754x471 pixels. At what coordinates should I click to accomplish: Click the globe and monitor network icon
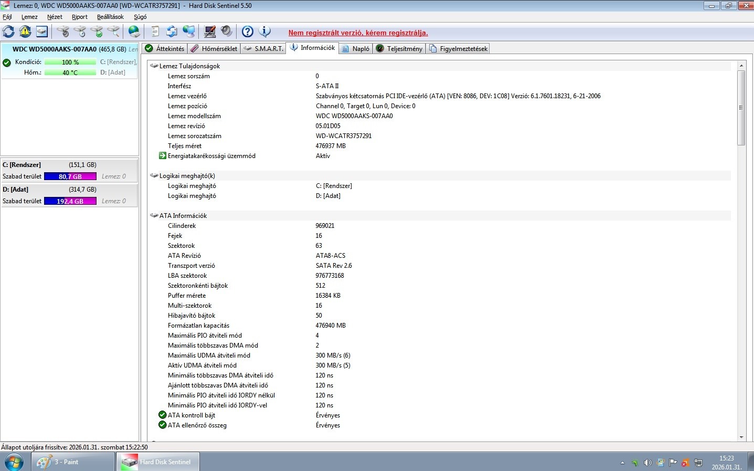[188, 32]
